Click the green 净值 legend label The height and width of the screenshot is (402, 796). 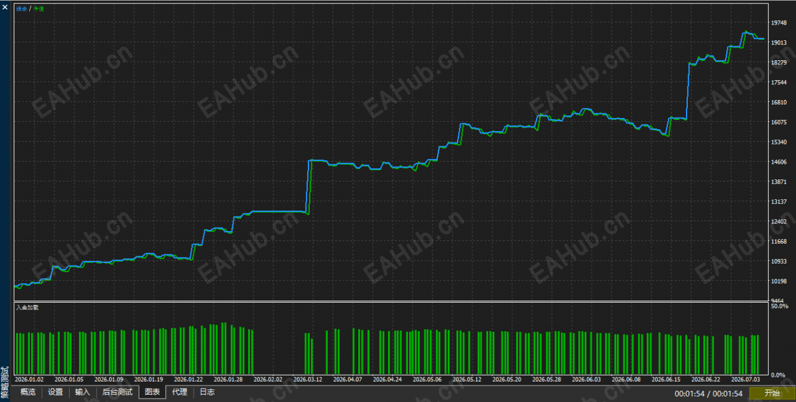[x=38, y=9]
